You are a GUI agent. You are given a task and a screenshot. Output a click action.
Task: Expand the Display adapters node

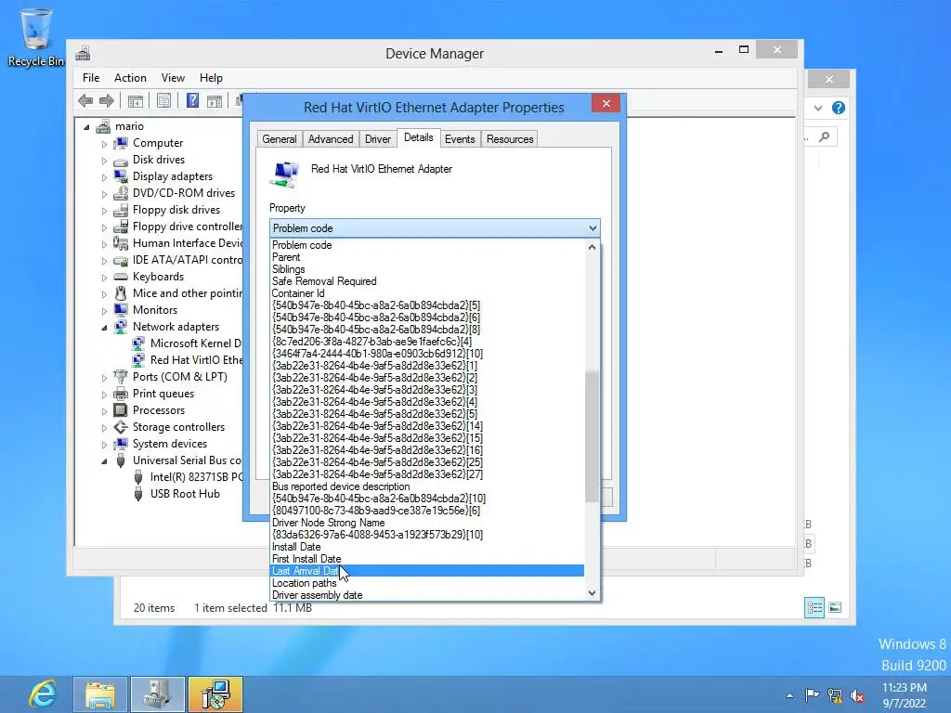[x=104, y=177]
